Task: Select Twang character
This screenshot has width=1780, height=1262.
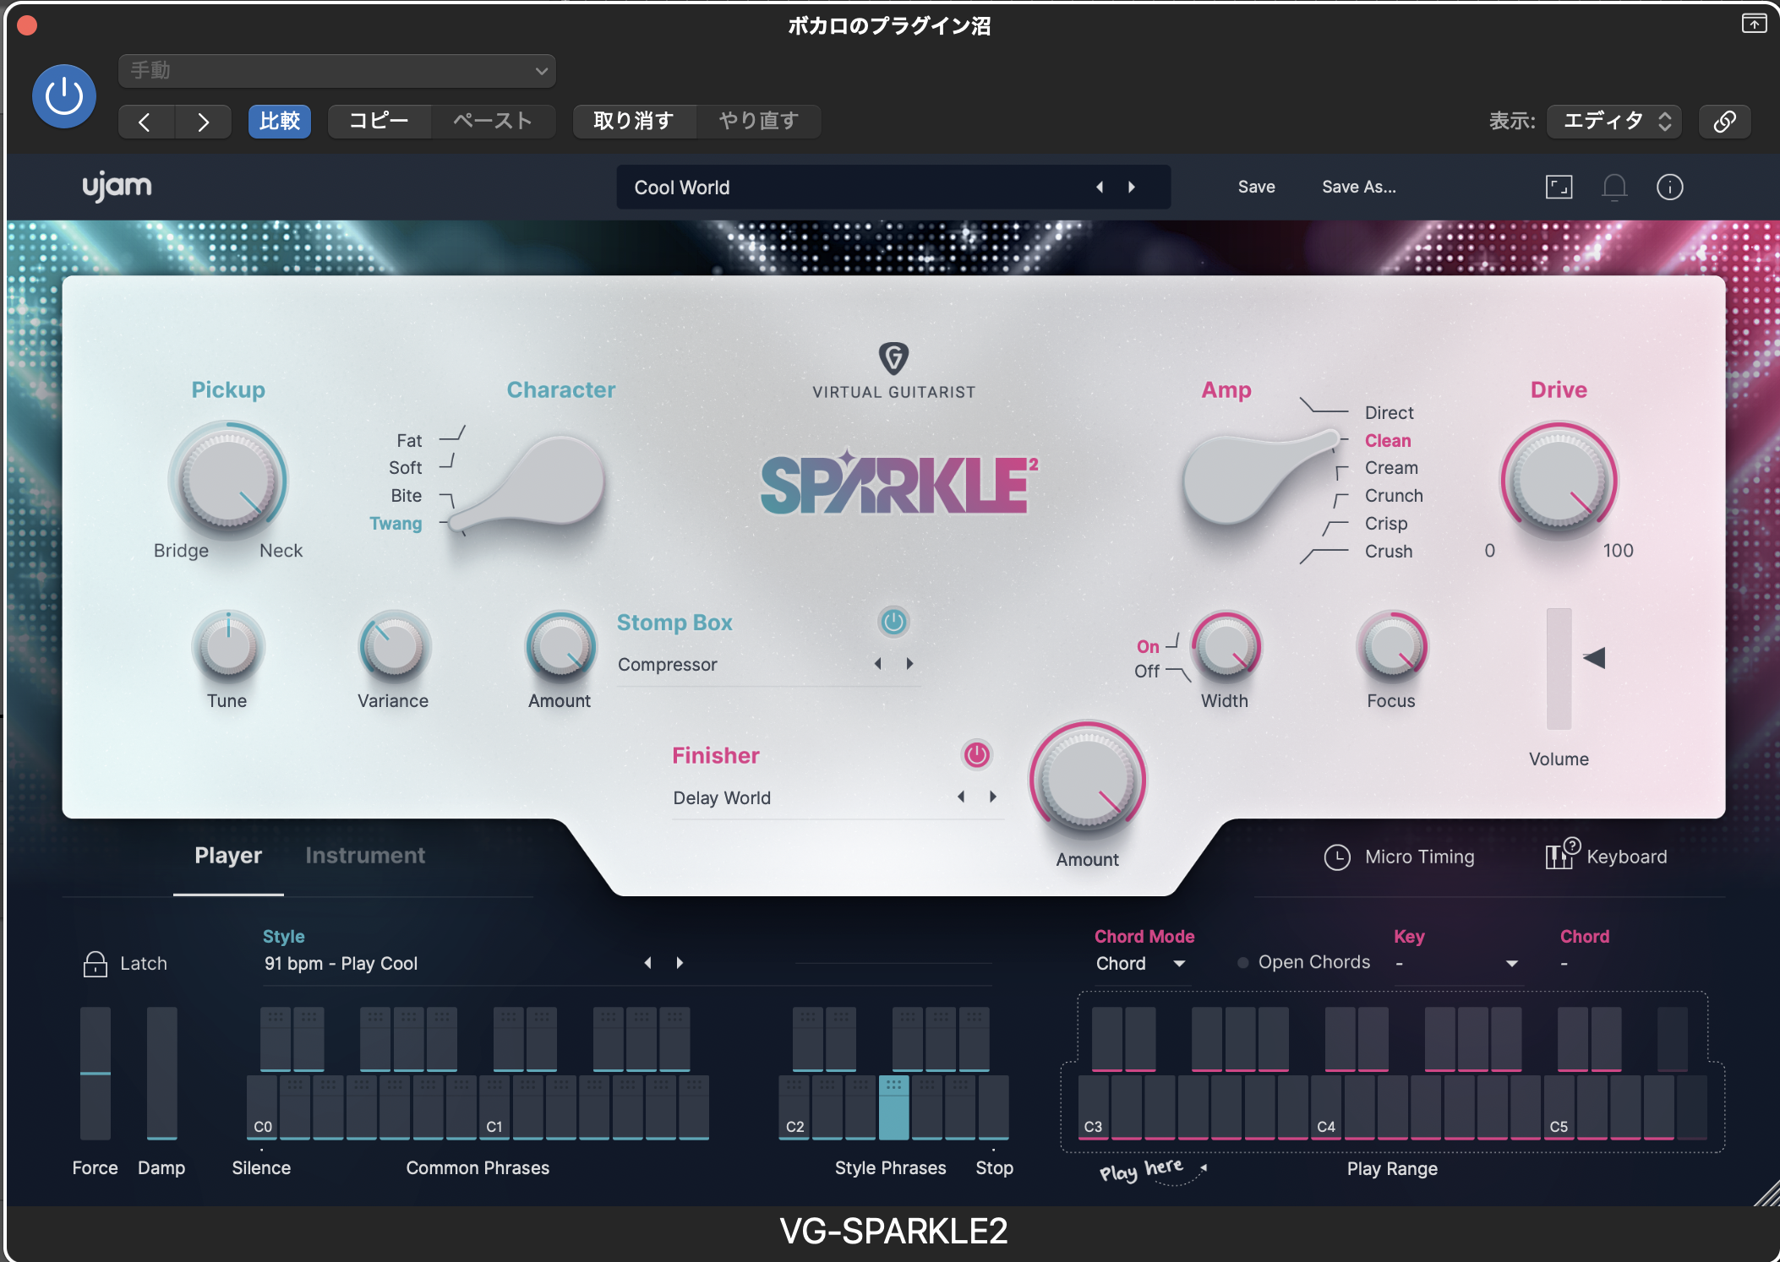Action: 396,523
